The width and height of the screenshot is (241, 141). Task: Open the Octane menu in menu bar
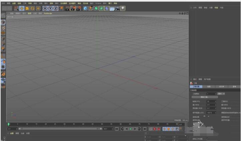click(x=98, y=3)
